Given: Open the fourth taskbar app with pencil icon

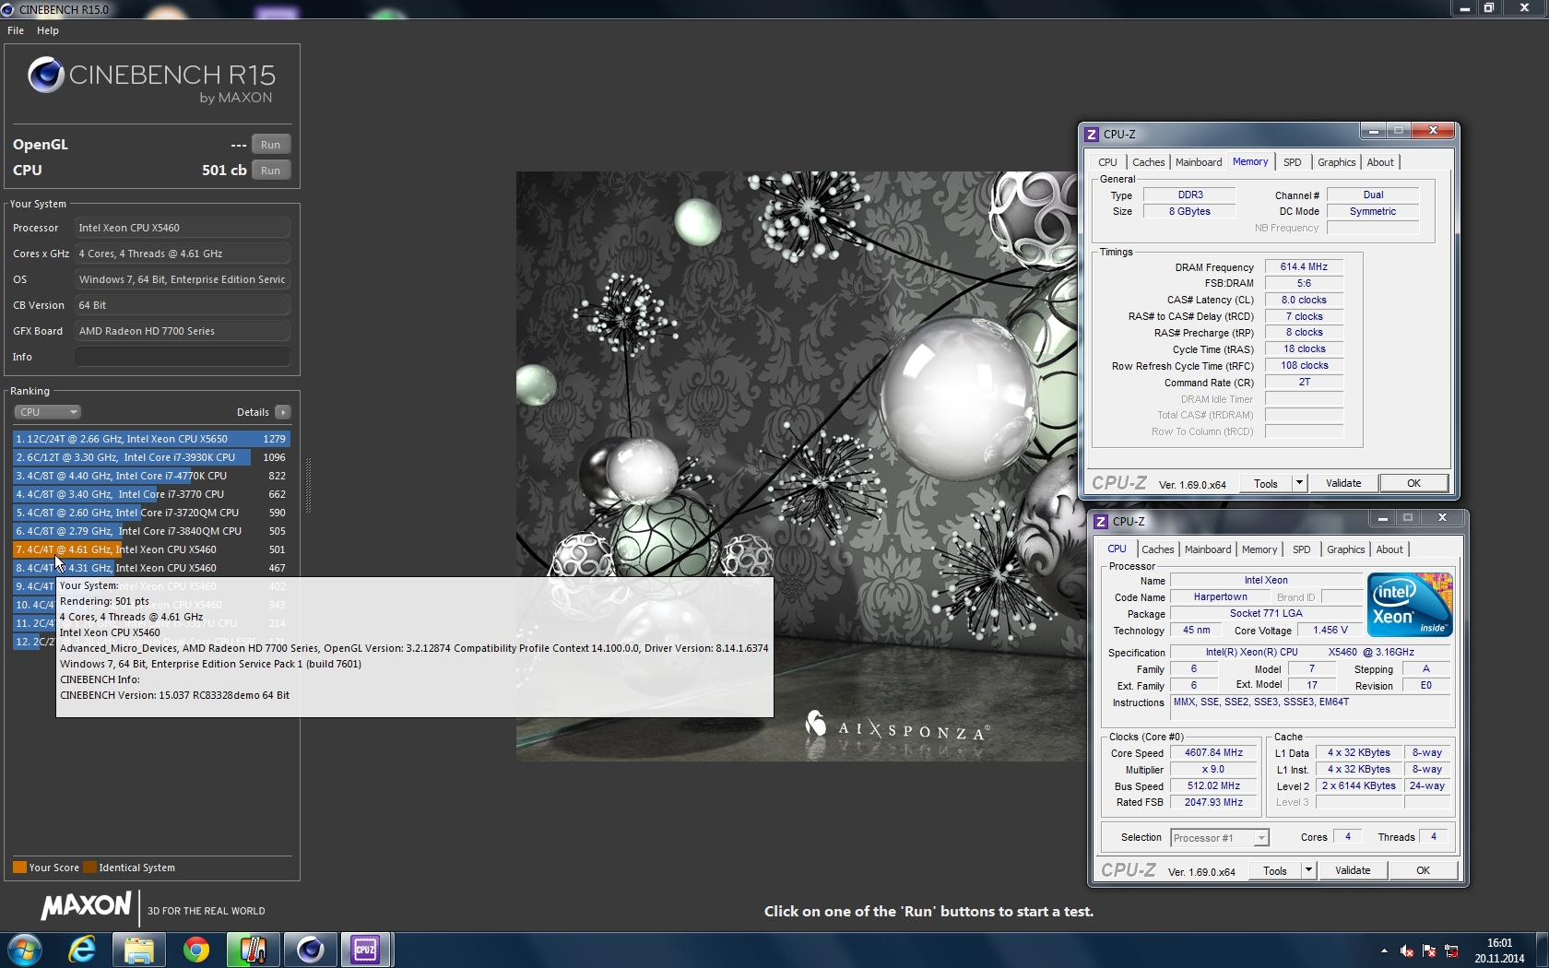Looking at the screenshot, I should 253,950.
